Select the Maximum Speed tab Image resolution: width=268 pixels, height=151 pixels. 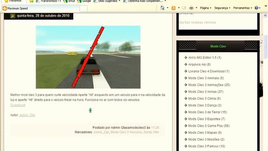tap(41, 8)
